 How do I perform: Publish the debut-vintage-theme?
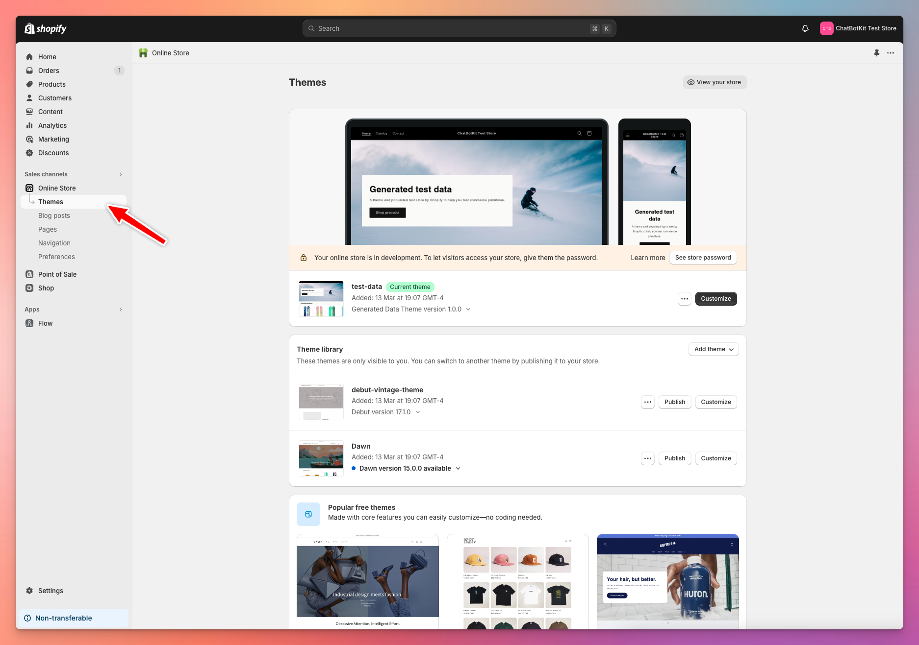(675, 402)
